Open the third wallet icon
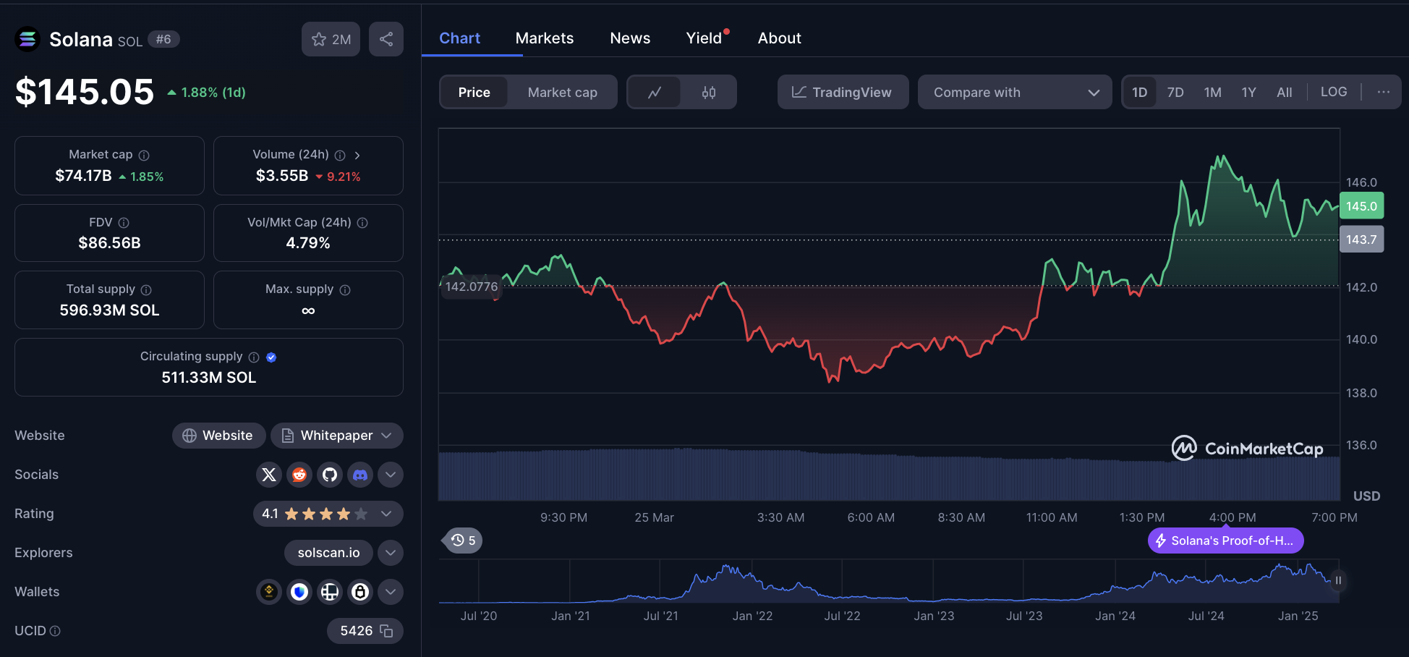1409x657 pixels. [330, 592]
